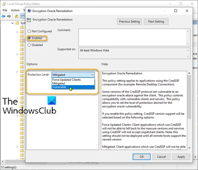Close the Local Group Policy Editor window
Viewport: 198px width, 170px height.
(192, 4)
